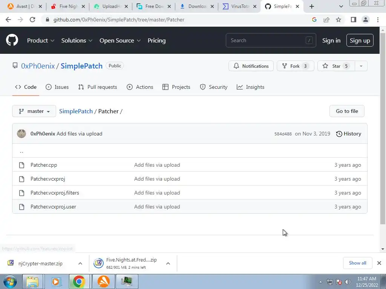The image size is (386, 289).
Task: Expand the Solutions menu
Action: (77, 40)
